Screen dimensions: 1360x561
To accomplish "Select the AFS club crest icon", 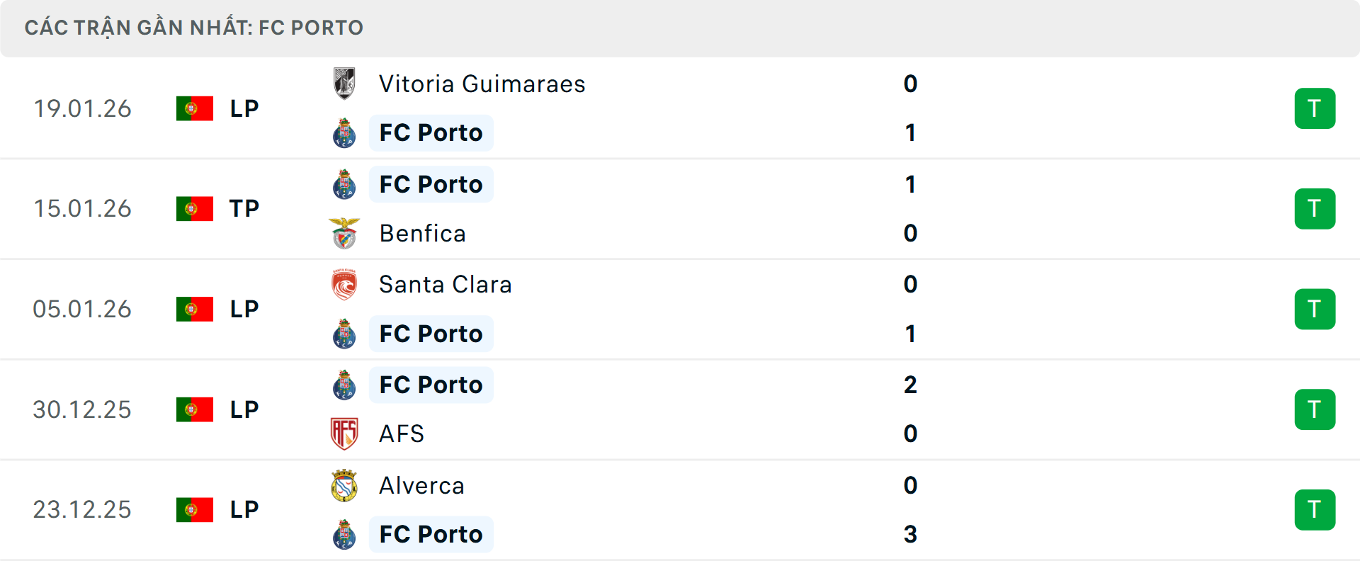I will 345,433.
